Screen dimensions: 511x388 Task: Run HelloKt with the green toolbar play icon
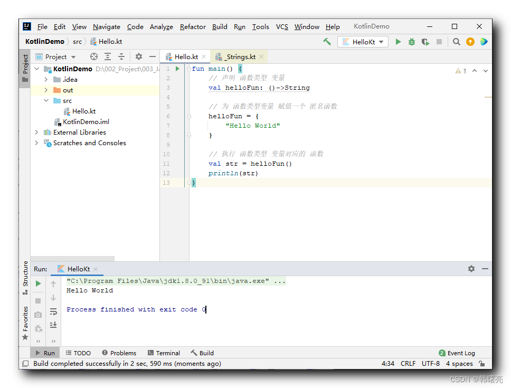pos(398,42)
